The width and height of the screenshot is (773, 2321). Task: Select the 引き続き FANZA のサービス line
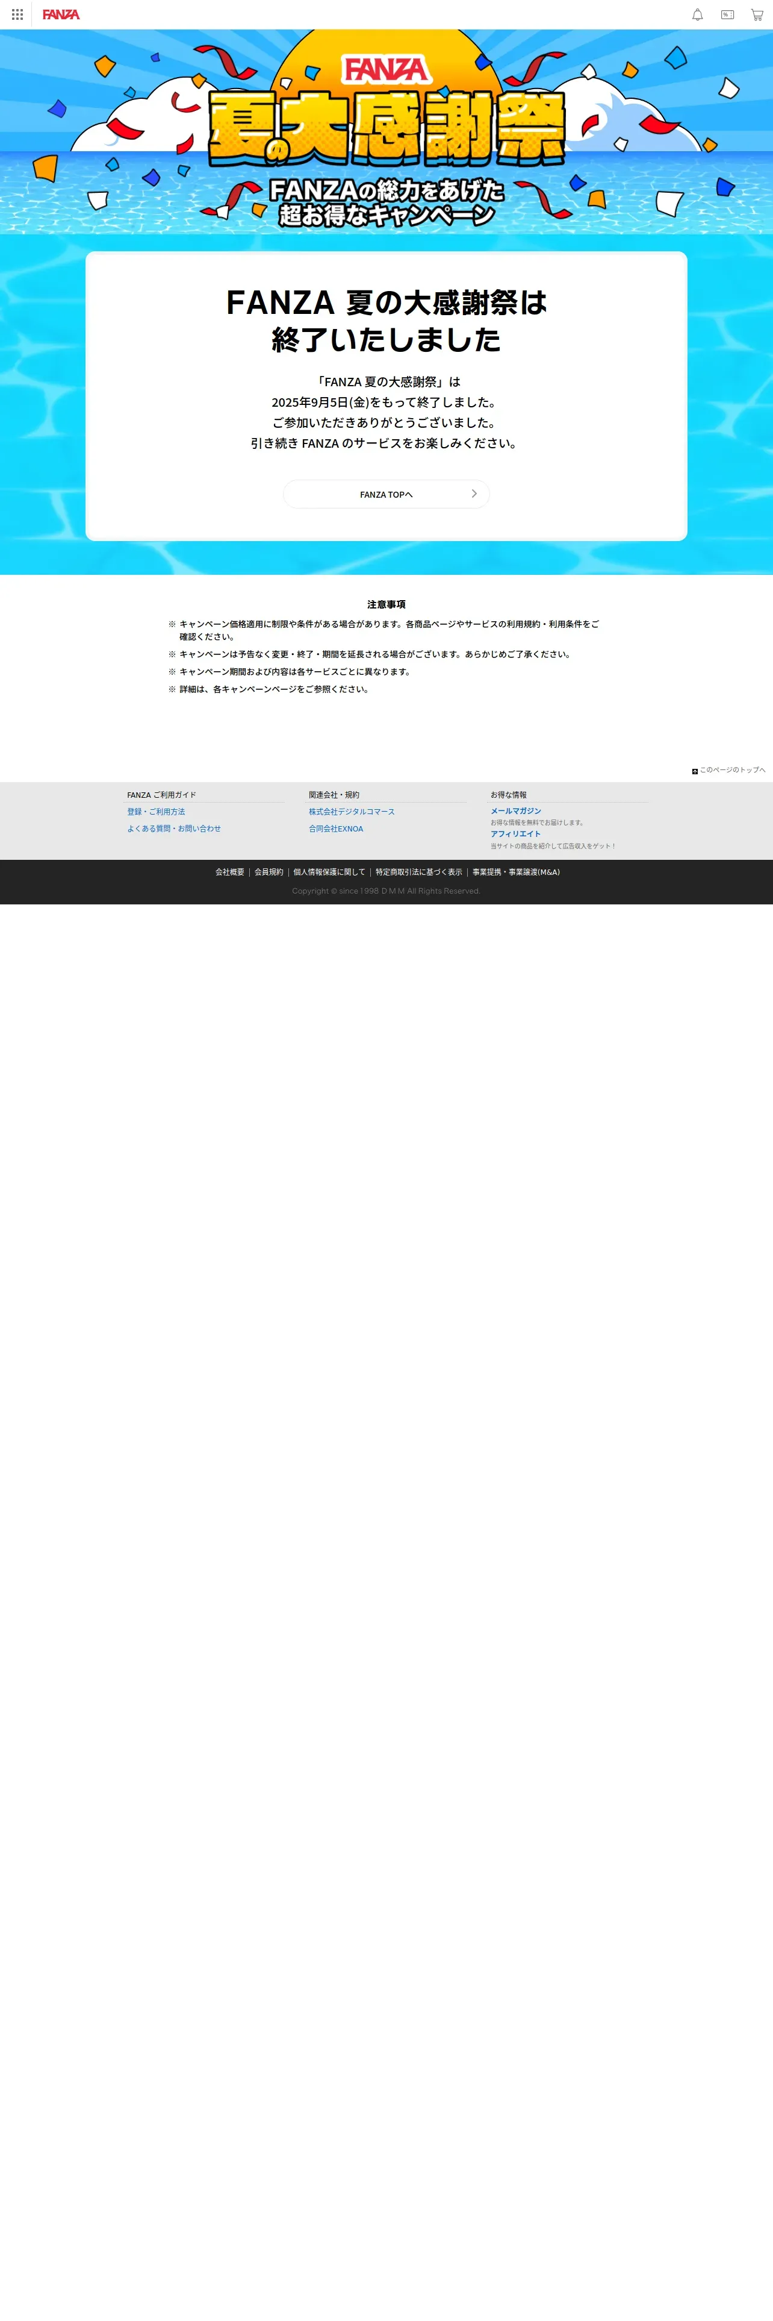[386, 443]
